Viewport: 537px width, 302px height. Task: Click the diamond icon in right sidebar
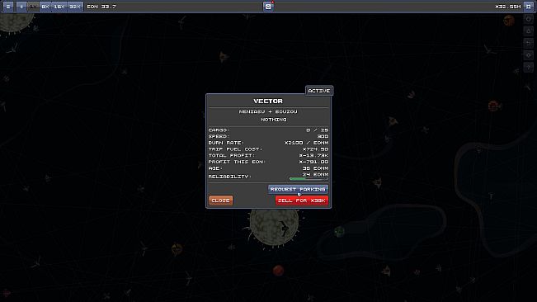point(529,55)
